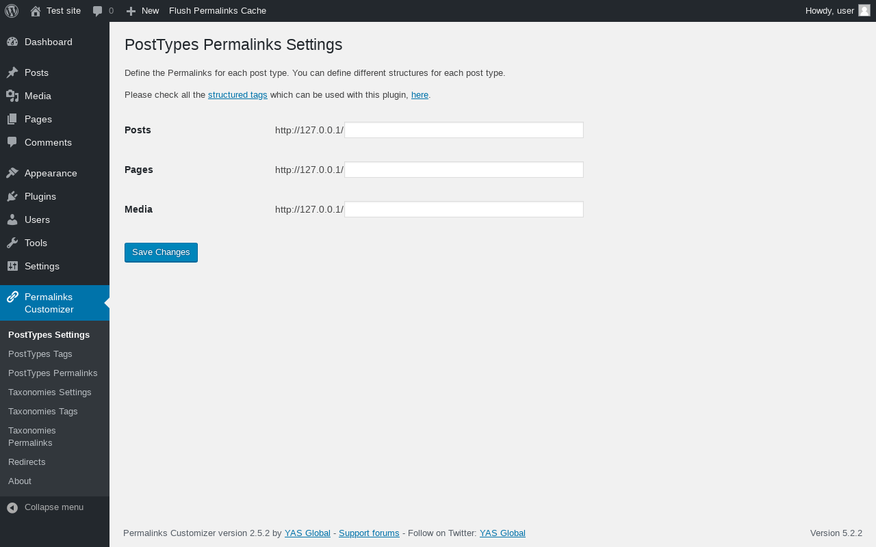
Task: Click the Plugins plug icon
Action: click(x=12, y=196)
